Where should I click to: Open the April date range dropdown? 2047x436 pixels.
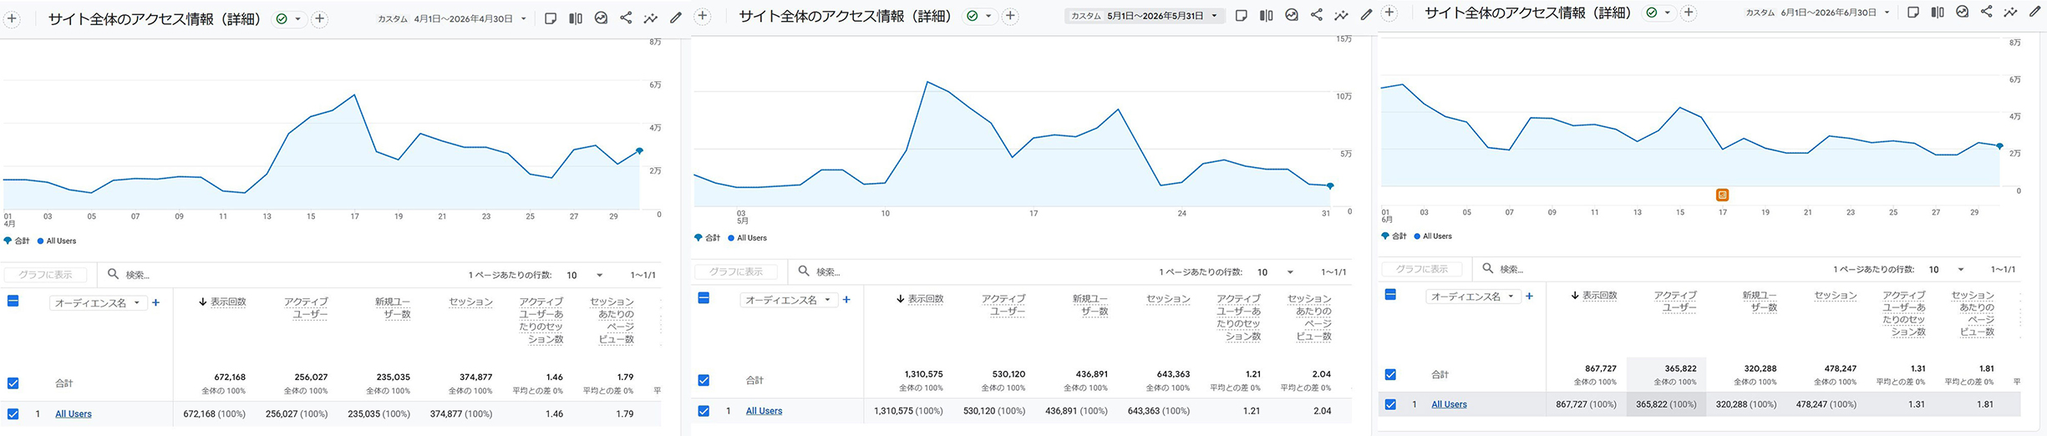click(x=470, y=18)
